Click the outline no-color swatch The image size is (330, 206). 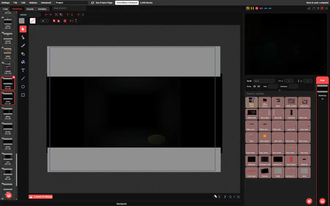point(33,21)
